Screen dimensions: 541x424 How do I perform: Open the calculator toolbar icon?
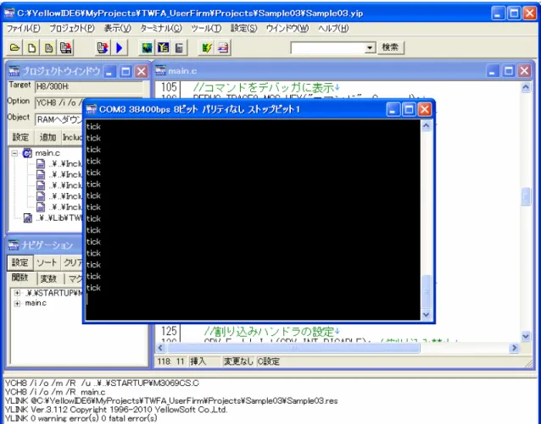tap(180, 48)
